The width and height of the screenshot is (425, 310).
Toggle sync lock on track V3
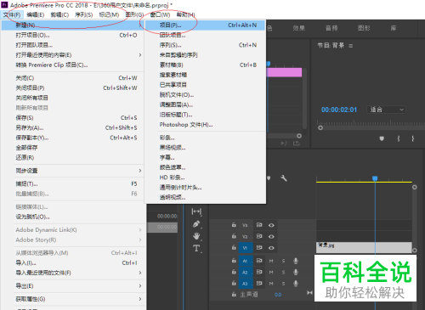(259, 225)
